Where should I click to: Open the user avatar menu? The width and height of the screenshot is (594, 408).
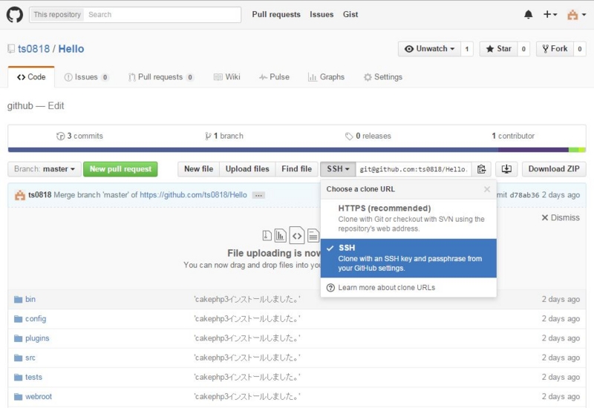coord(576,15)
